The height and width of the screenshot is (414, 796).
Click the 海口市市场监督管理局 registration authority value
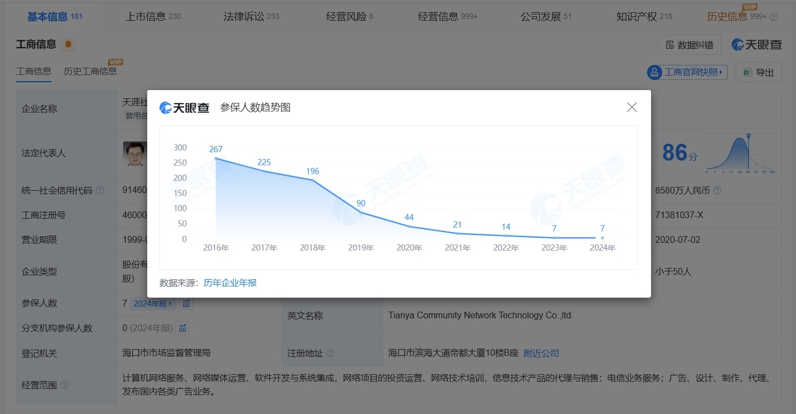pyautogui.click(x=166, y=354)
